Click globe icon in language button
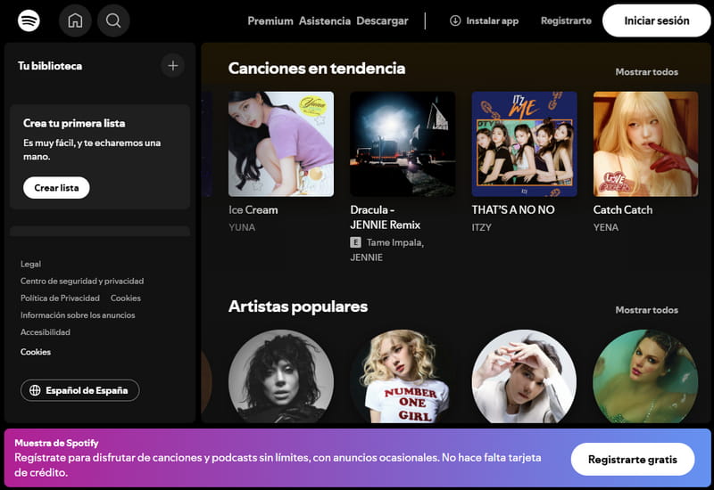Viewport: 714px width, 490px height. coord(35,390)
